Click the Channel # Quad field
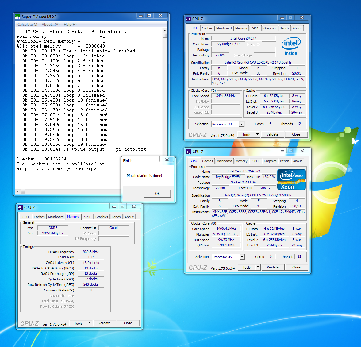361x347 pixels. (113, 228)
